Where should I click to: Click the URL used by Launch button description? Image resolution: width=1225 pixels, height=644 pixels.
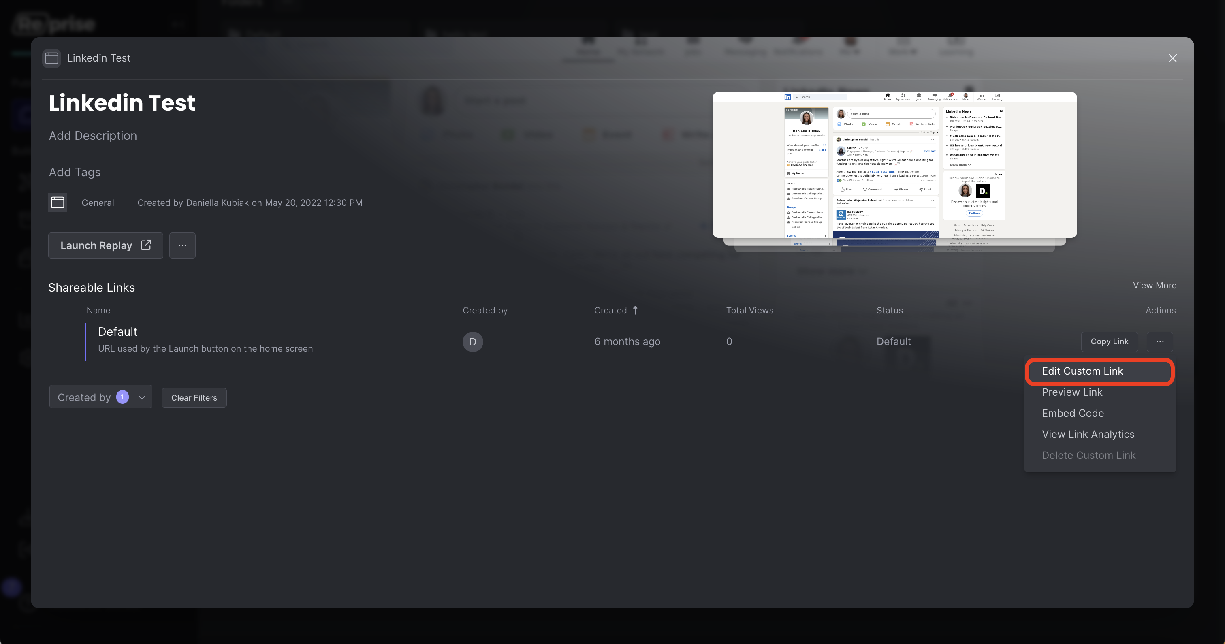[x=205, y=348]
